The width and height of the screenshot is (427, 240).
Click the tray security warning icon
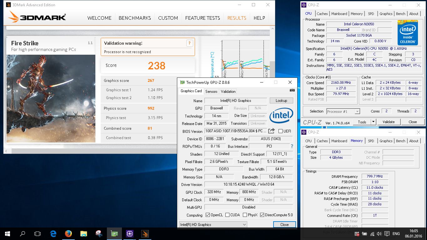[x=357, y=234]
